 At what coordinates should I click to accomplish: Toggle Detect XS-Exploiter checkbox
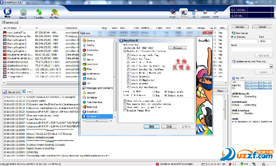point(128,80)
